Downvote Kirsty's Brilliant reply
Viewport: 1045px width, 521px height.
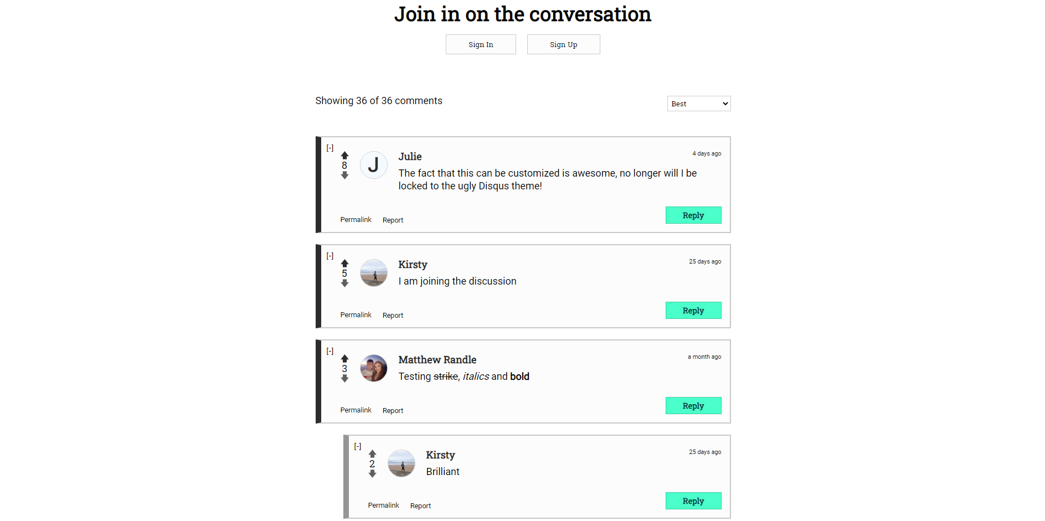tap(372, 474)
